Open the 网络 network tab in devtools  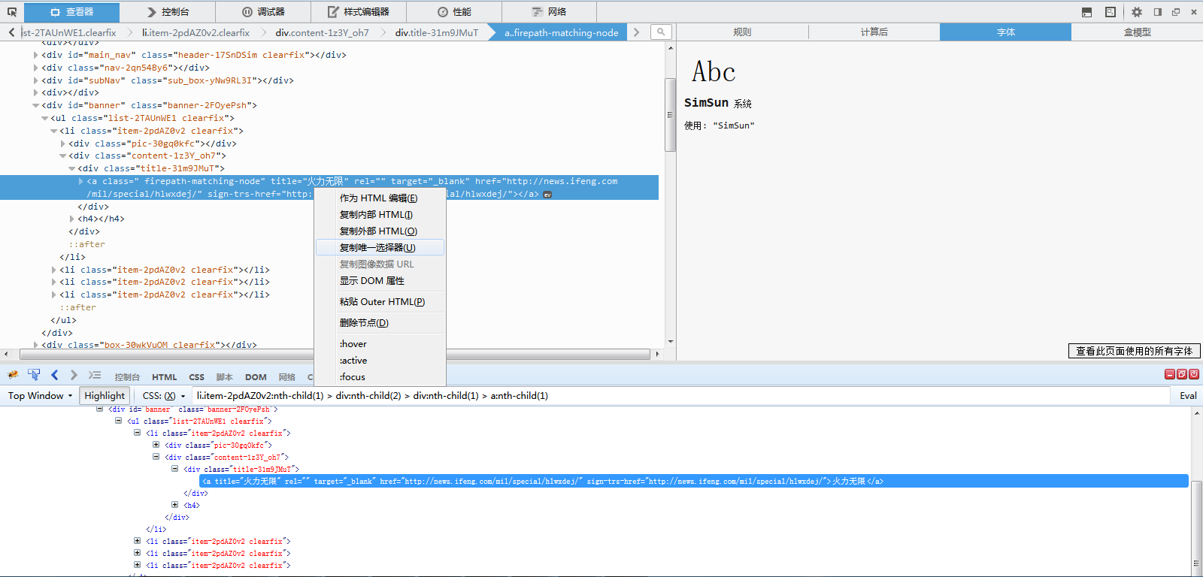(x=550, y=12)
